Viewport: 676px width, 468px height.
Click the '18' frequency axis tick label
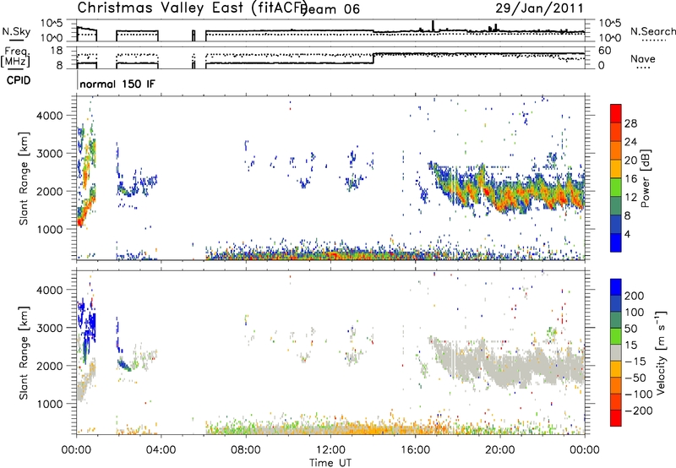point(57,51)
